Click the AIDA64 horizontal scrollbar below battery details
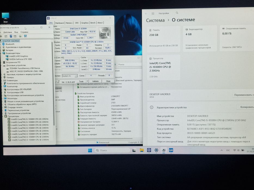The height and width of the screenshot is (190, 254). [105, 139]
